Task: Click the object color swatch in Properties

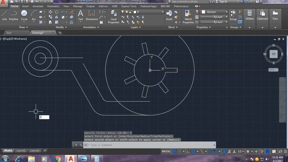Action: click(x=203, y=12)
